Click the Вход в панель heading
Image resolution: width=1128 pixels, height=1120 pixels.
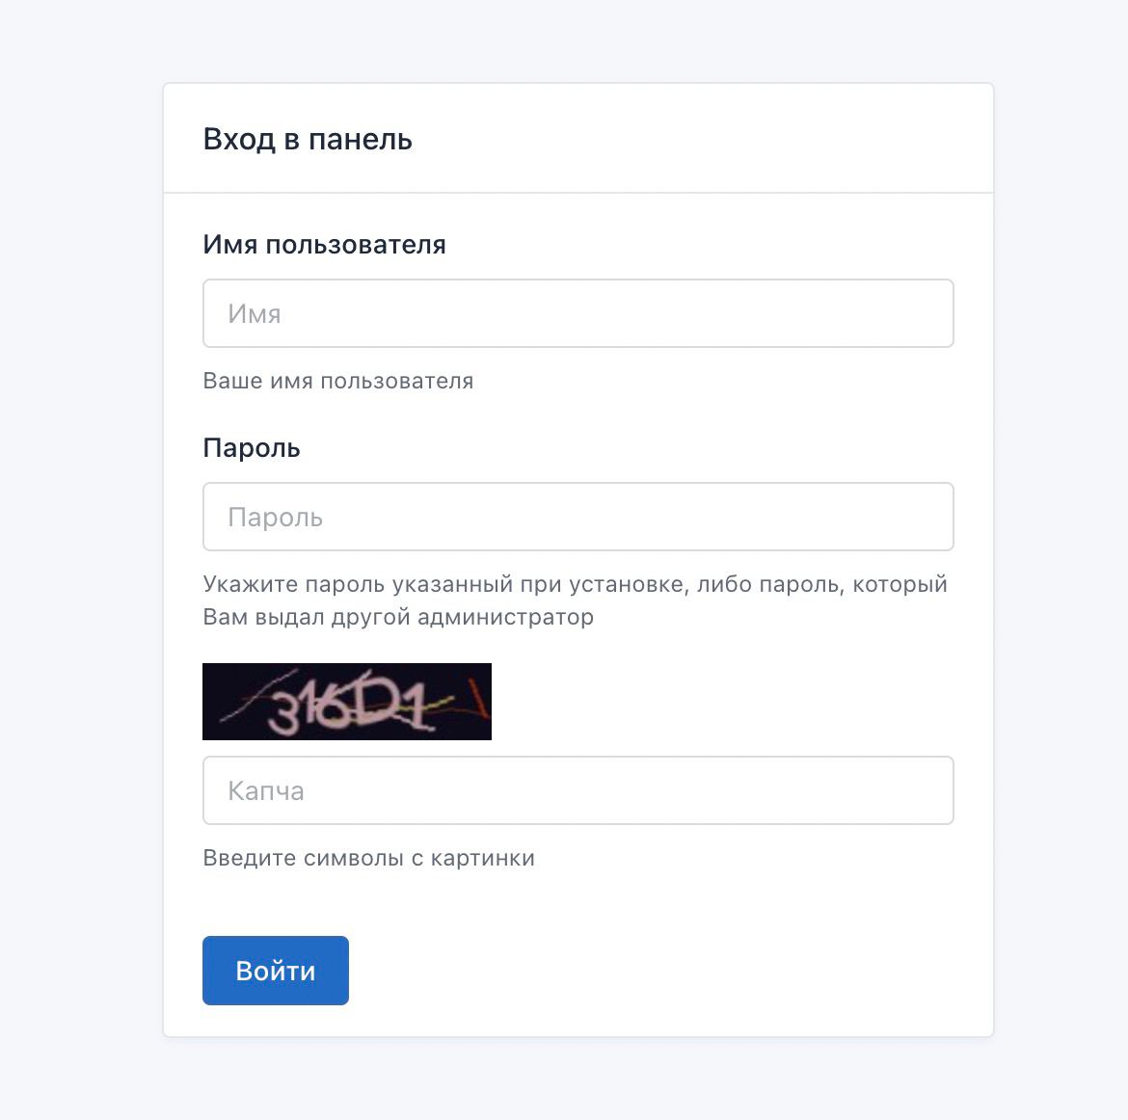[x=308, y=140]
